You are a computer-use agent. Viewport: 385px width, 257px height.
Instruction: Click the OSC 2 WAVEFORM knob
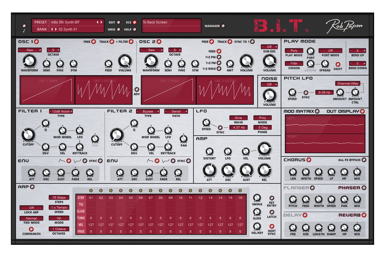tap(151, 60)
